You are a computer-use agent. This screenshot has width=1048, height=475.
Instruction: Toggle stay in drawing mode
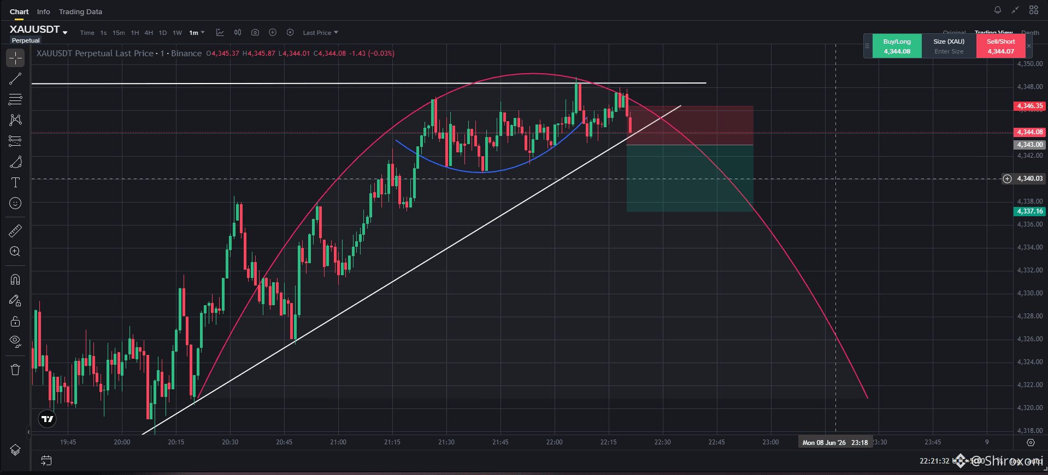pyautogui.click(x=15, y=300)
